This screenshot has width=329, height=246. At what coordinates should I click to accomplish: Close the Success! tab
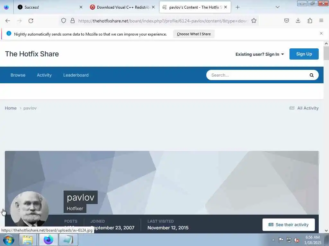point(81,7)
